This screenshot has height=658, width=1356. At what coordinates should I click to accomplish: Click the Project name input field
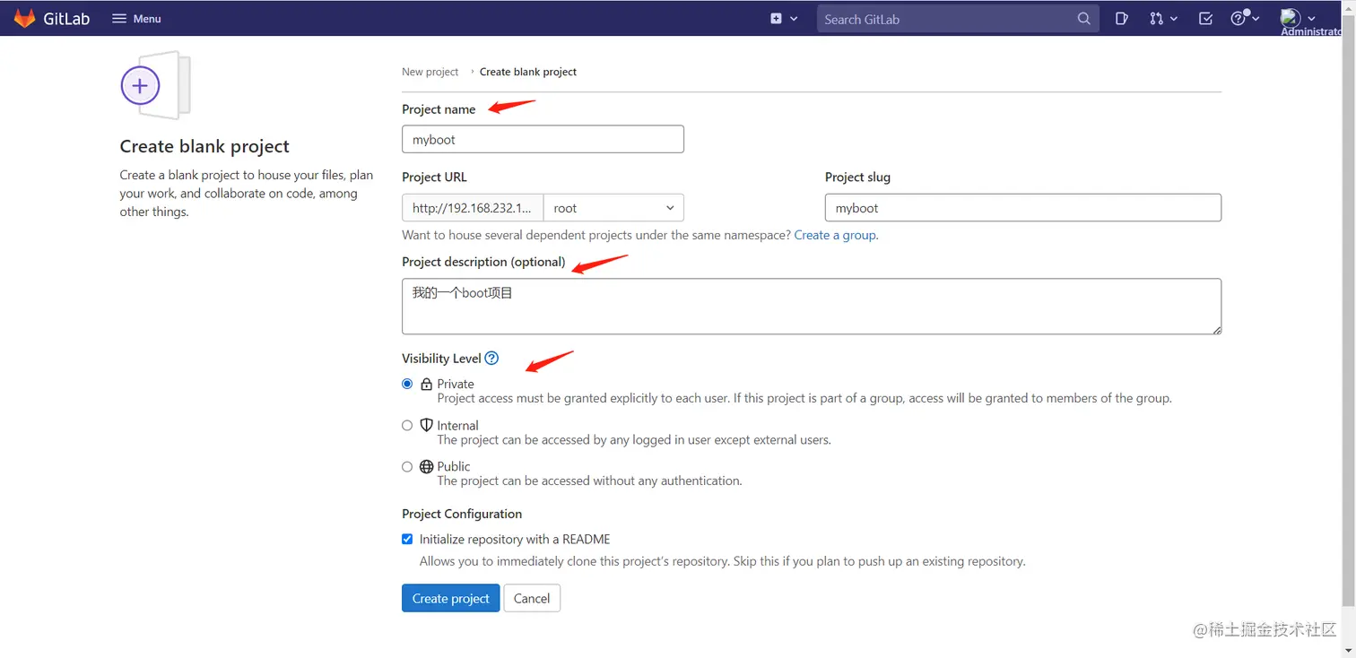(543, 139)
